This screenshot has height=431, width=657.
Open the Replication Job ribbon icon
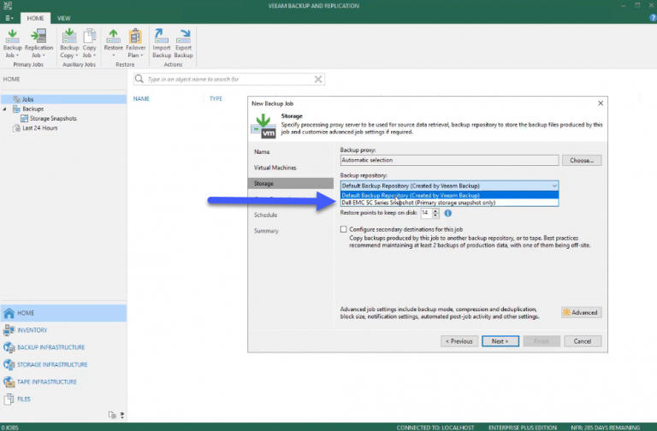pos(38,43)
